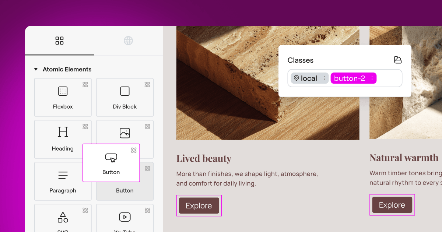The width and height of the screenshot is (442, 232).
Task: Click inside the Classes input field
Action: tap(387, 78)
